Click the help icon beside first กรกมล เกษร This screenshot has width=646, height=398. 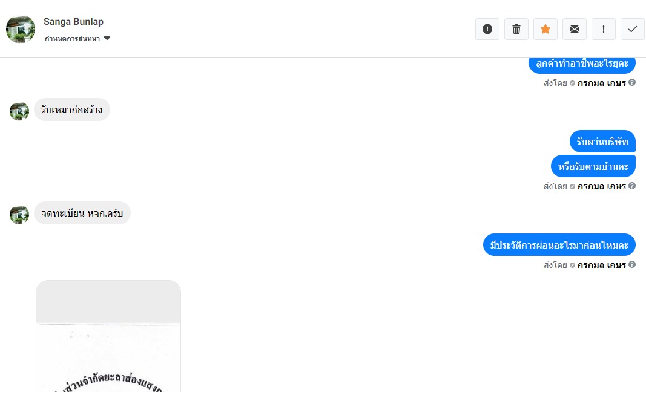coord(632,82)
